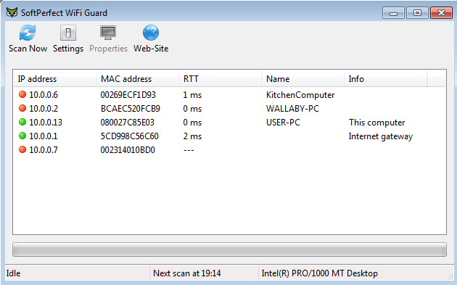Select the IP address 10.0.0.6
Screen dimensions: 457x285
[x=44, y=95]
